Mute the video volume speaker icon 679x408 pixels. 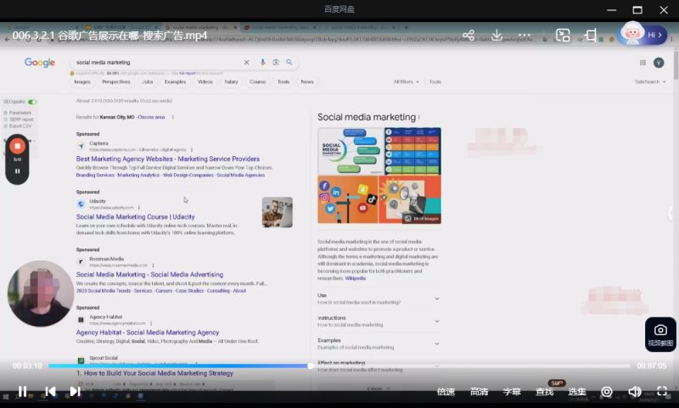tap(634, 391)
